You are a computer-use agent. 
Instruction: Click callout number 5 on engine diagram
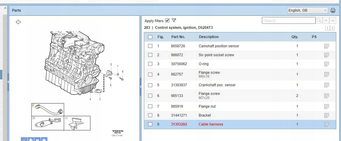pos(100,100)
